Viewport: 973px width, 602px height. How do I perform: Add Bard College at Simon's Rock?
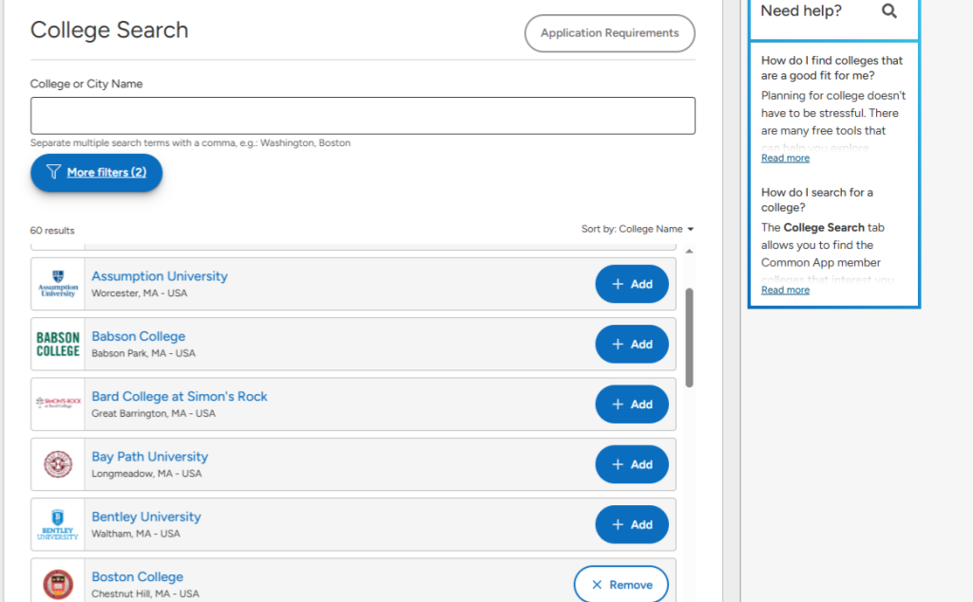pyautogui.click(x=632, y=404)
